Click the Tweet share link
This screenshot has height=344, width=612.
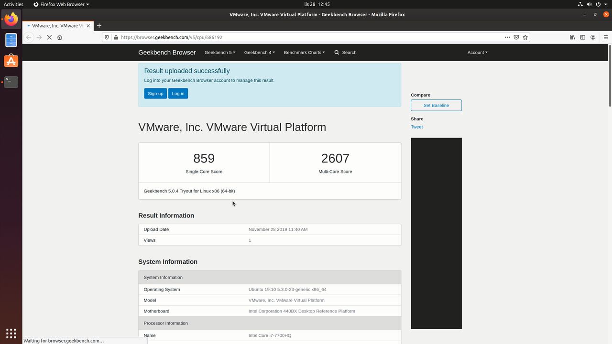coord(416,127)
